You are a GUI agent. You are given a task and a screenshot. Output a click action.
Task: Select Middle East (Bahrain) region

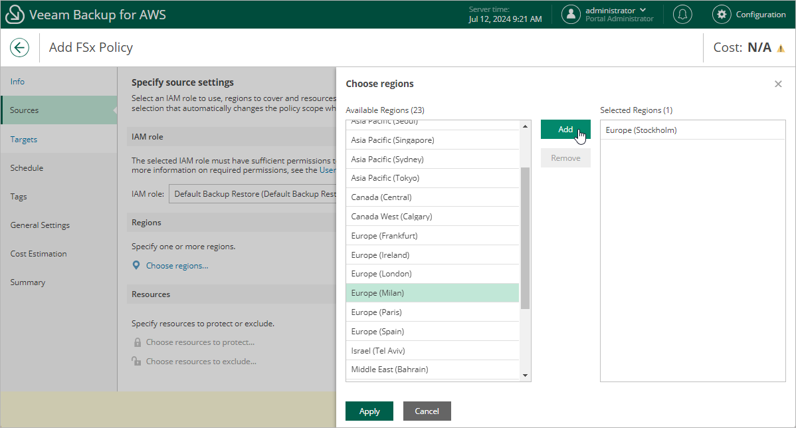pyautogui.click(x=433, y=370)
